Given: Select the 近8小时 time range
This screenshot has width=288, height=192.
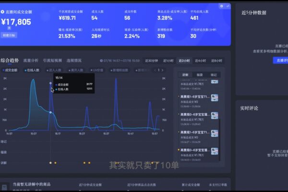Looking at the screenshot, I should [217, 60].
